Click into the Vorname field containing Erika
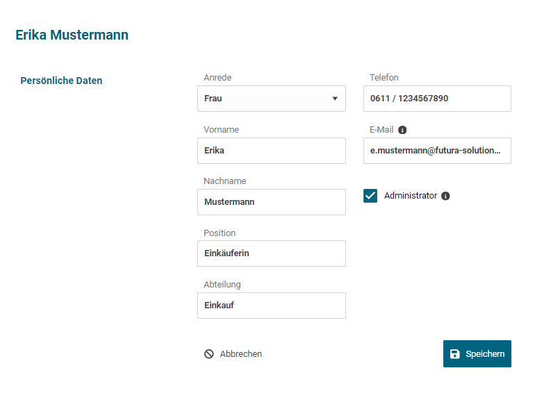Image resolution: width=551 pixels, height=393 pixels. [271, 151]
